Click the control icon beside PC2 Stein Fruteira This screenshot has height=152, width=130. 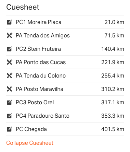10,49
